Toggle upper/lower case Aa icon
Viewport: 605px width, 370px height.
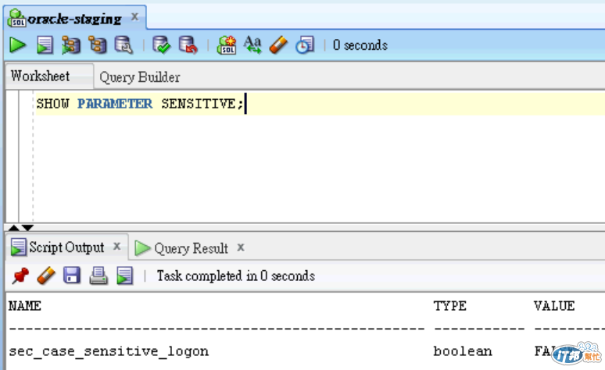pos(252,45)
